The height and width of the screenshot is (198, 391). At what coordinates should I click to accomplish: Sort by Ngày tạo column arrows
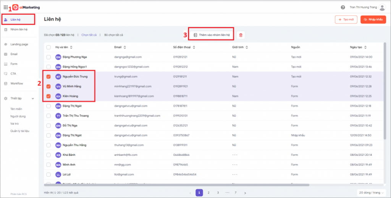coord(365,47)
